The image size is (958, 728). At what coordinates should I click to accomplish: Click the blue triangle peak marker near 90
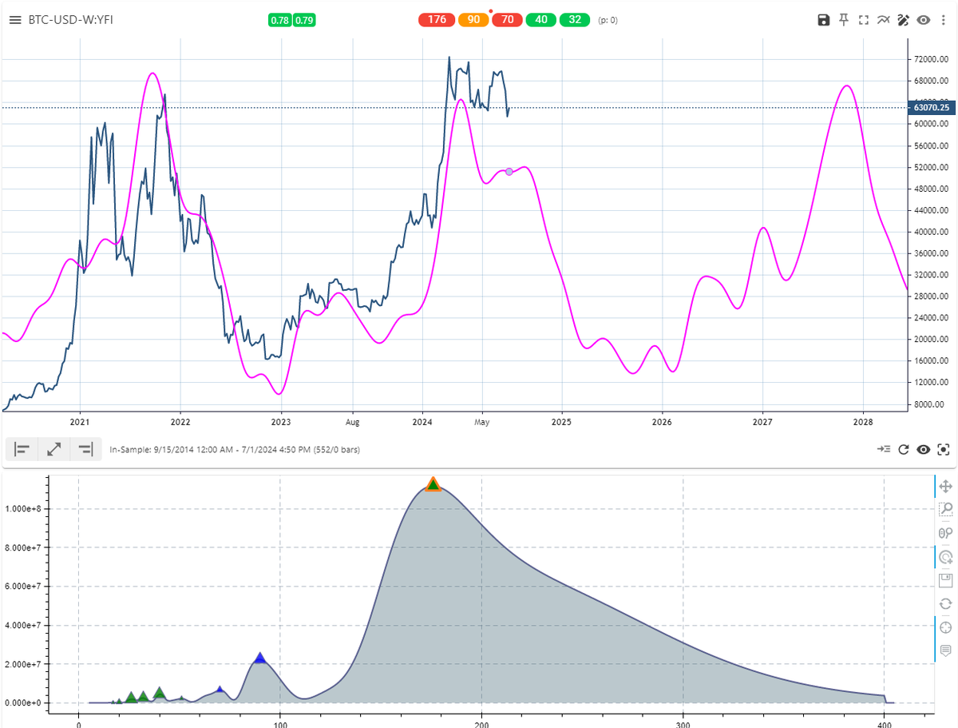[259, 658]
